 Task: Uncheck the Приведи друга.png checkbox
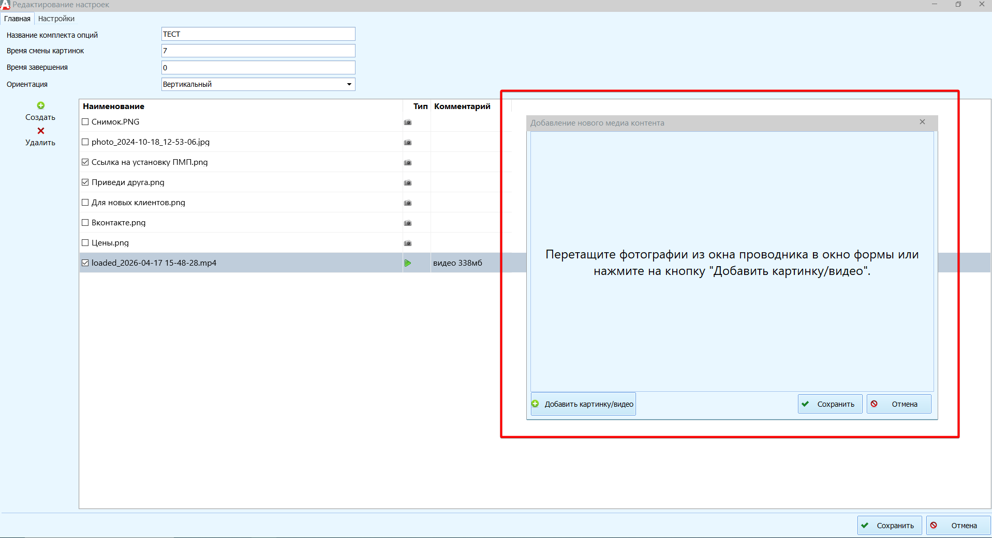pyautogui.click(x=85, y=182)
